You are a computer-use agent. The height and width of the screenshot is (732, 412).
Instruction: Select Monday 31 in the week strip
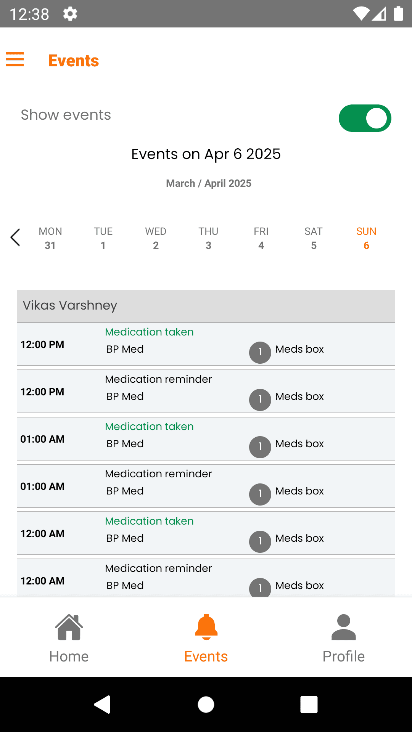50,238
